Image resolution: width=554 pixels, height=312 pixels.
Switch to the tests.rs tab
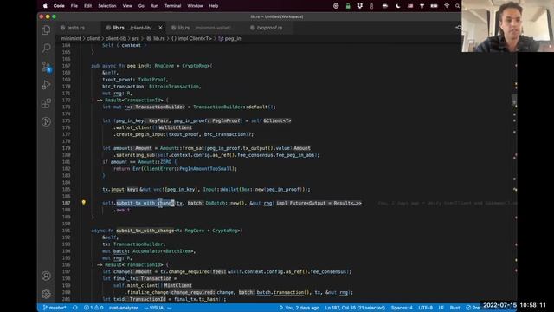tap(75, 28)
